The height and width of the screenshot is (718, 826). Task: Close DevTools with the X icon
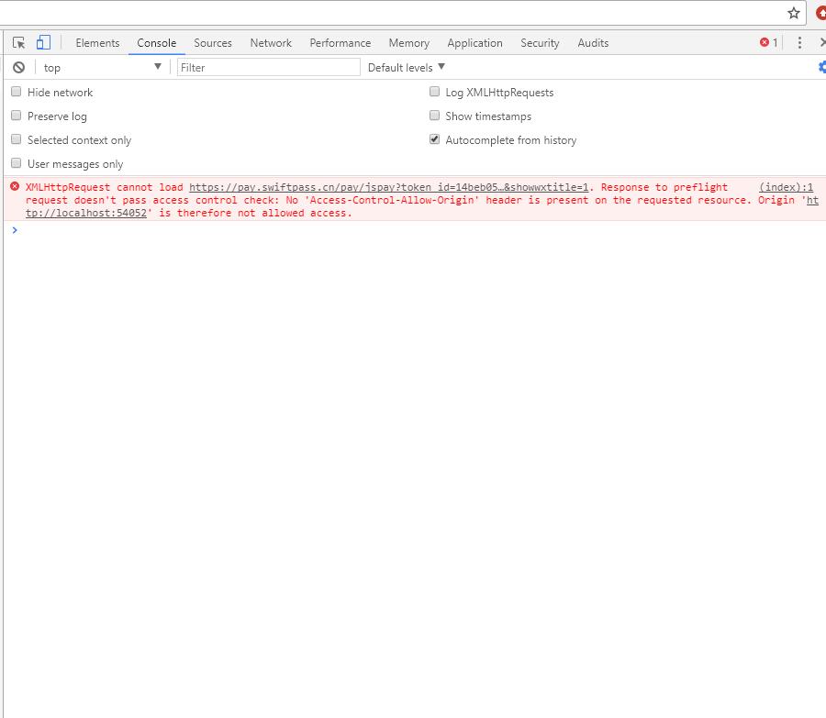click(822, 42)
